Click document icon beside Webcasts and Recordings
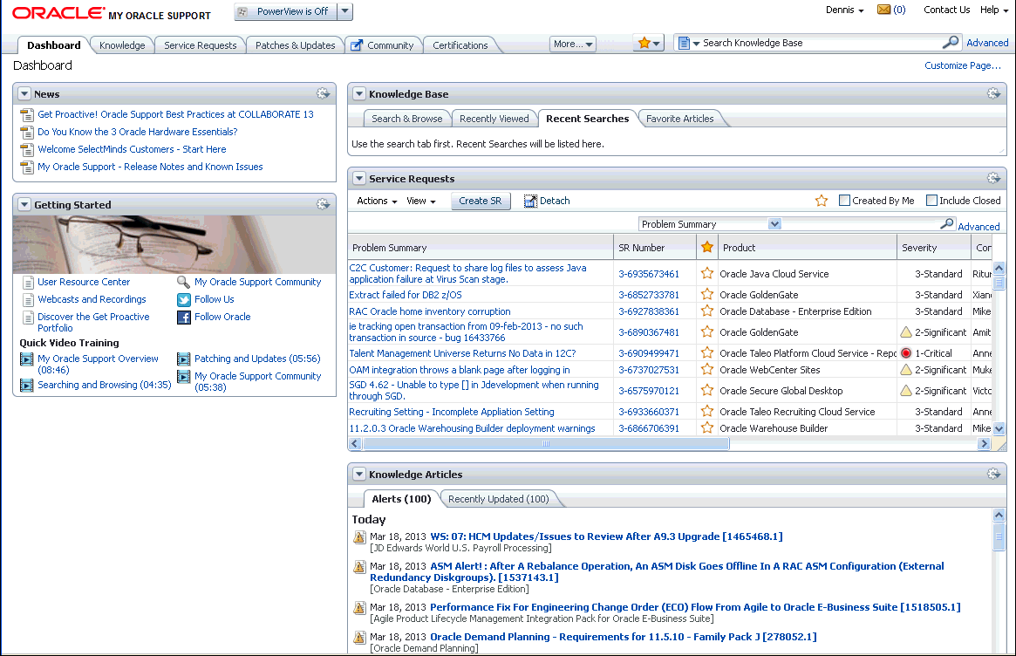The image size is (1016, 656). [x=28, y=300]
